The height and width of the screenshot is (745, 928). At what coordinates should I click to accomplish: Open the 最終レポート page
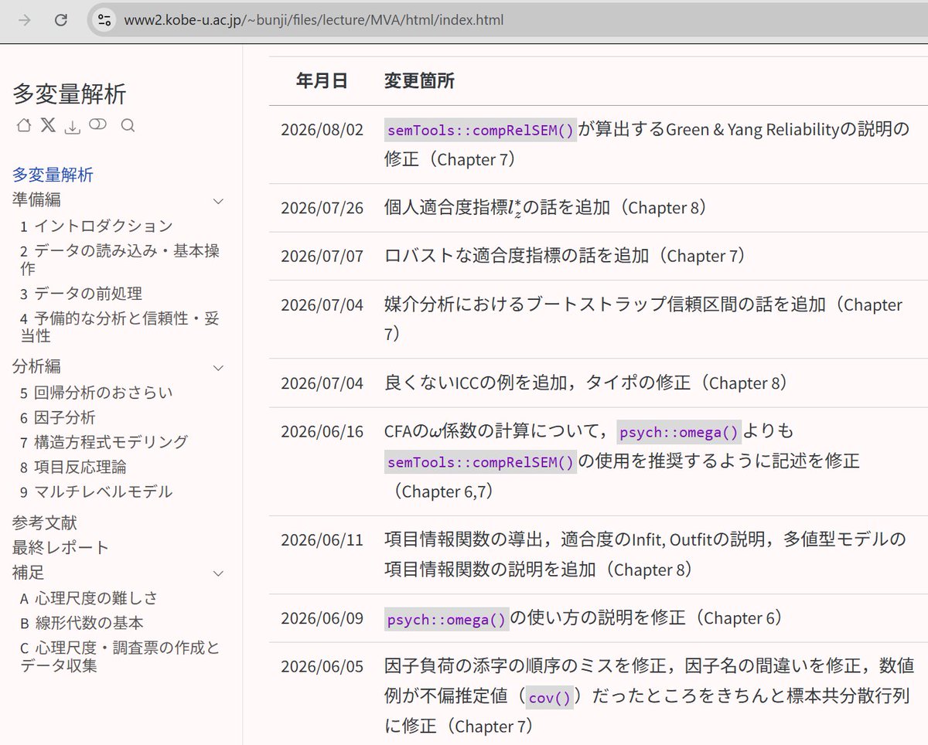(x=61, y=548)
